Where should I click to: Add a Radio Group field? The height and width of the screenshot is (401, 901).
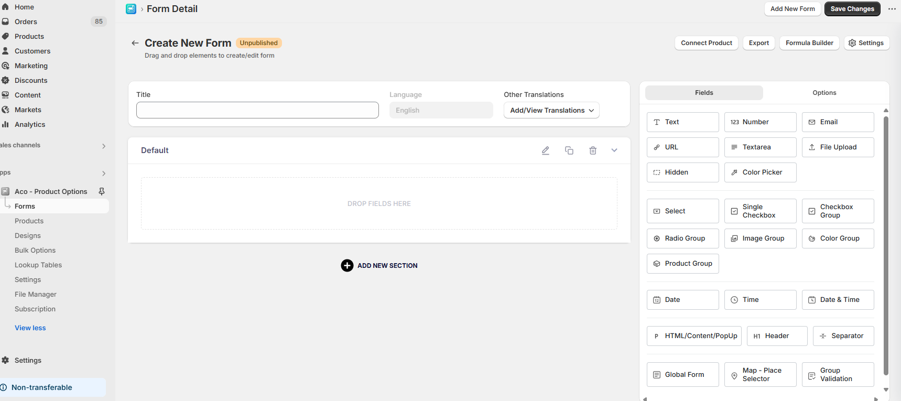coord(682,239)
